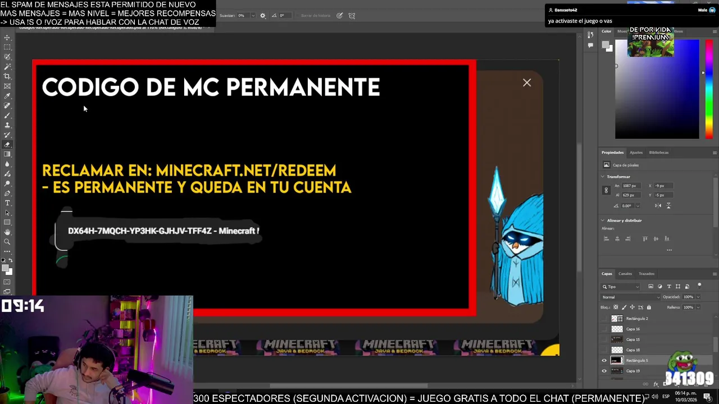Select the Rectangular Marquee tool
Viewport: 719px width, 404px height.
tap(7, 47)
